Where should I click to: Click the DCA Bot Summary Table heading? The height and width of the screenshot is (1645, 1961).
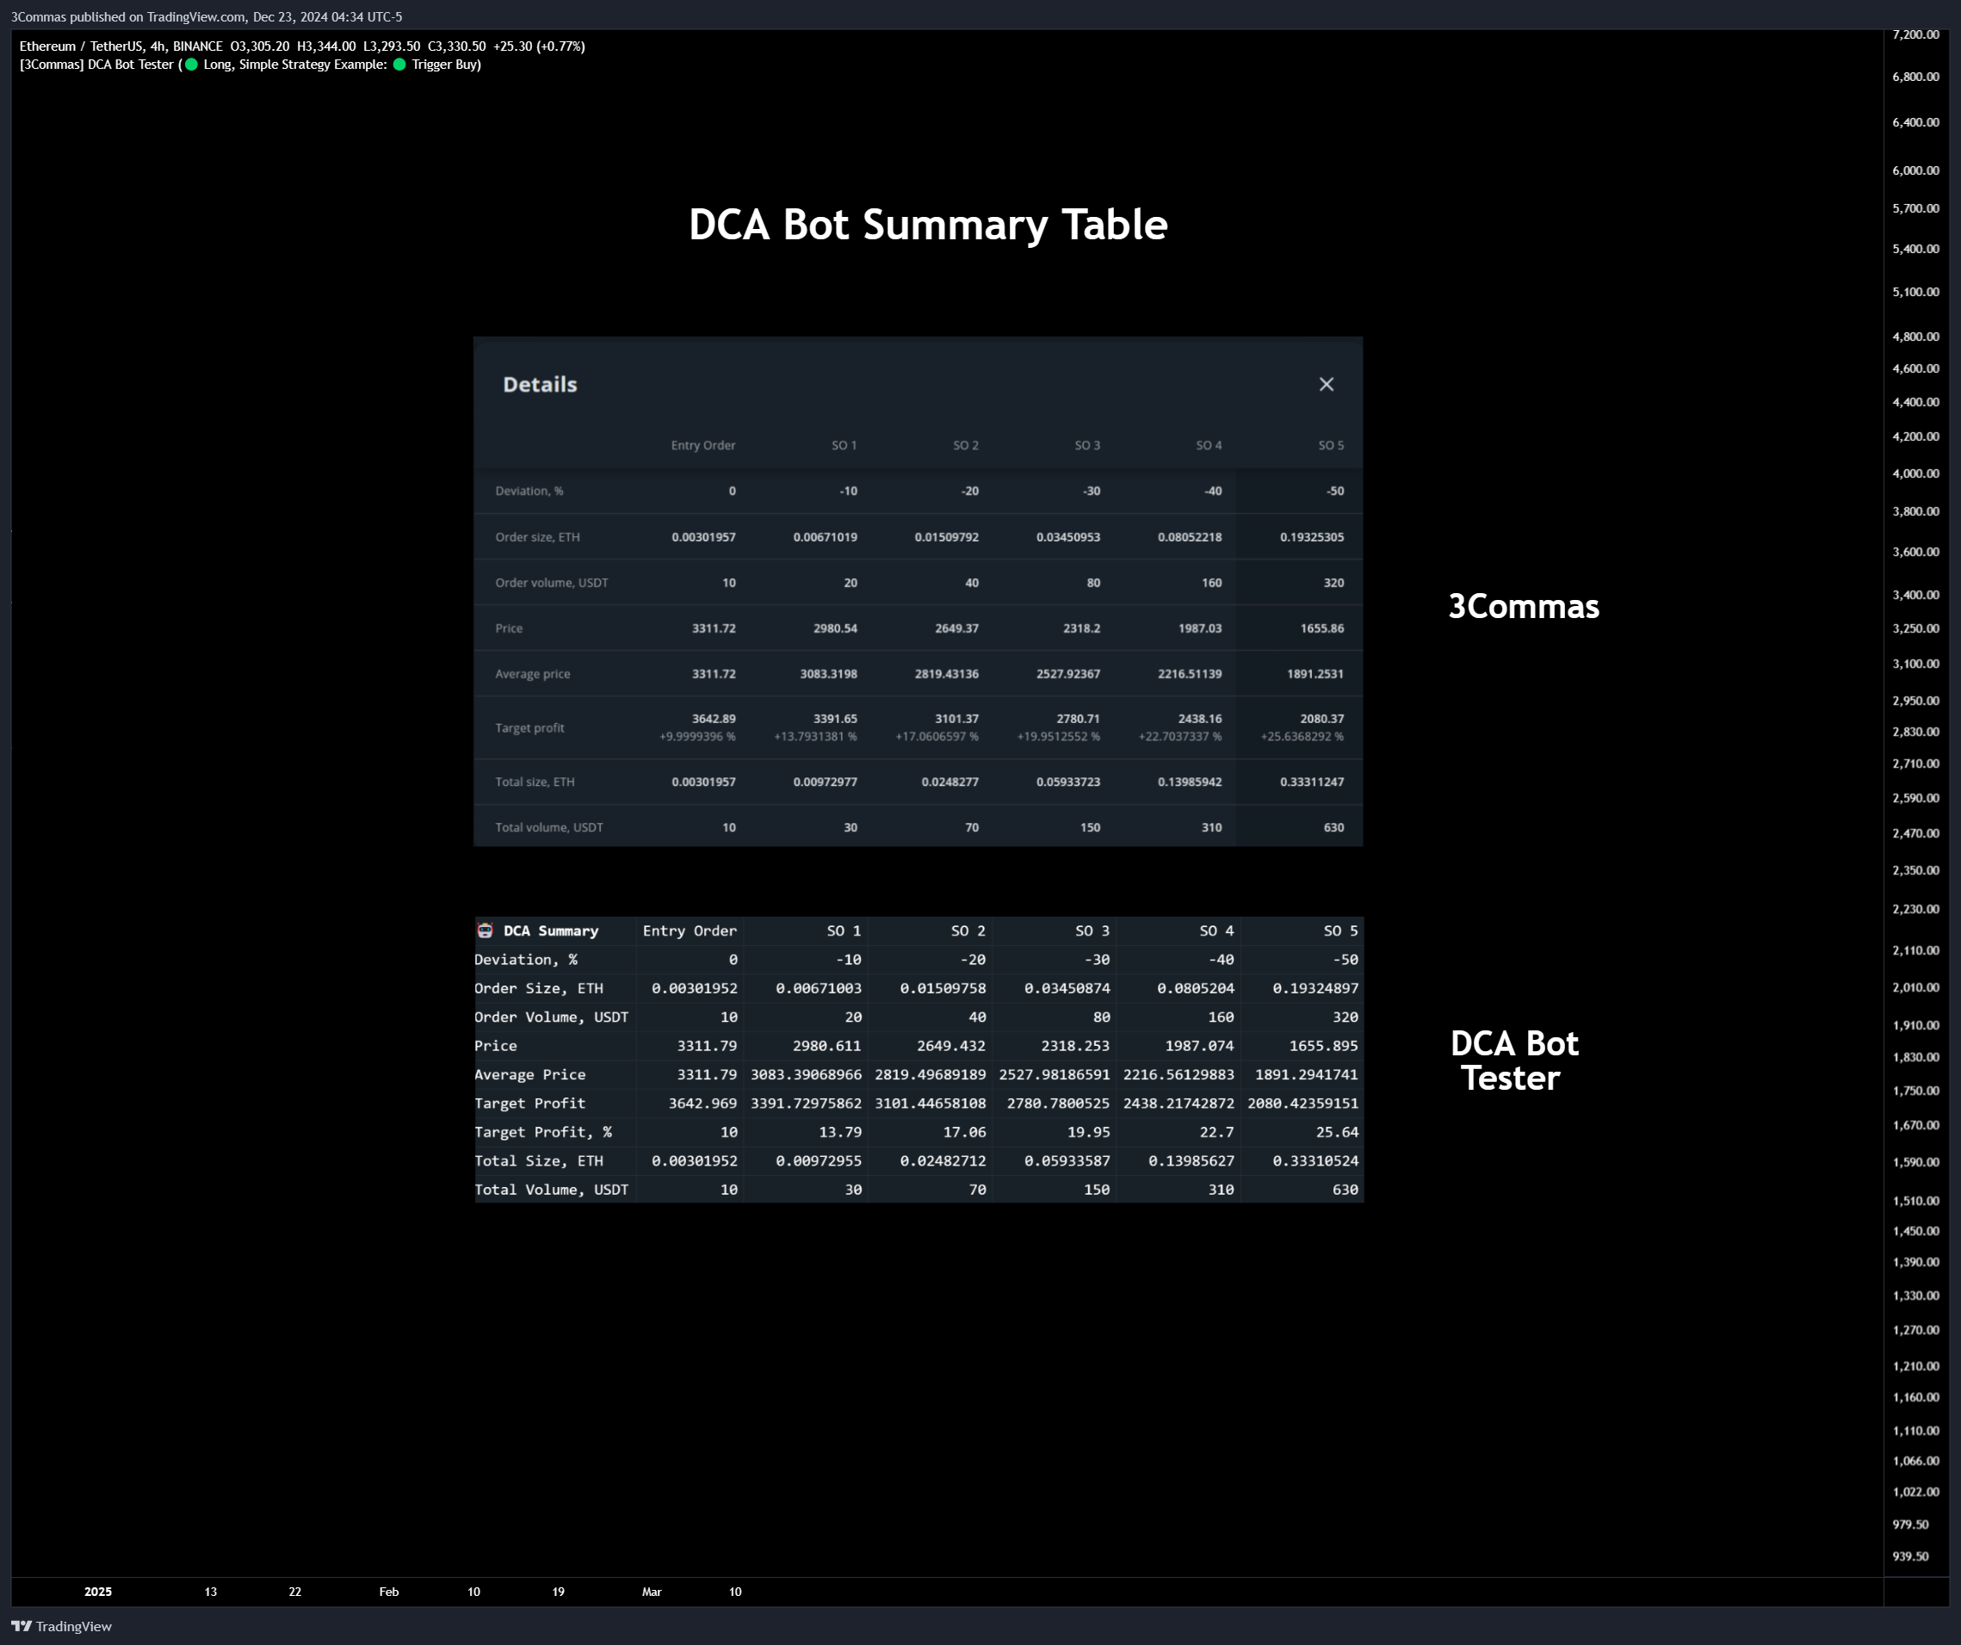(927, 225)
